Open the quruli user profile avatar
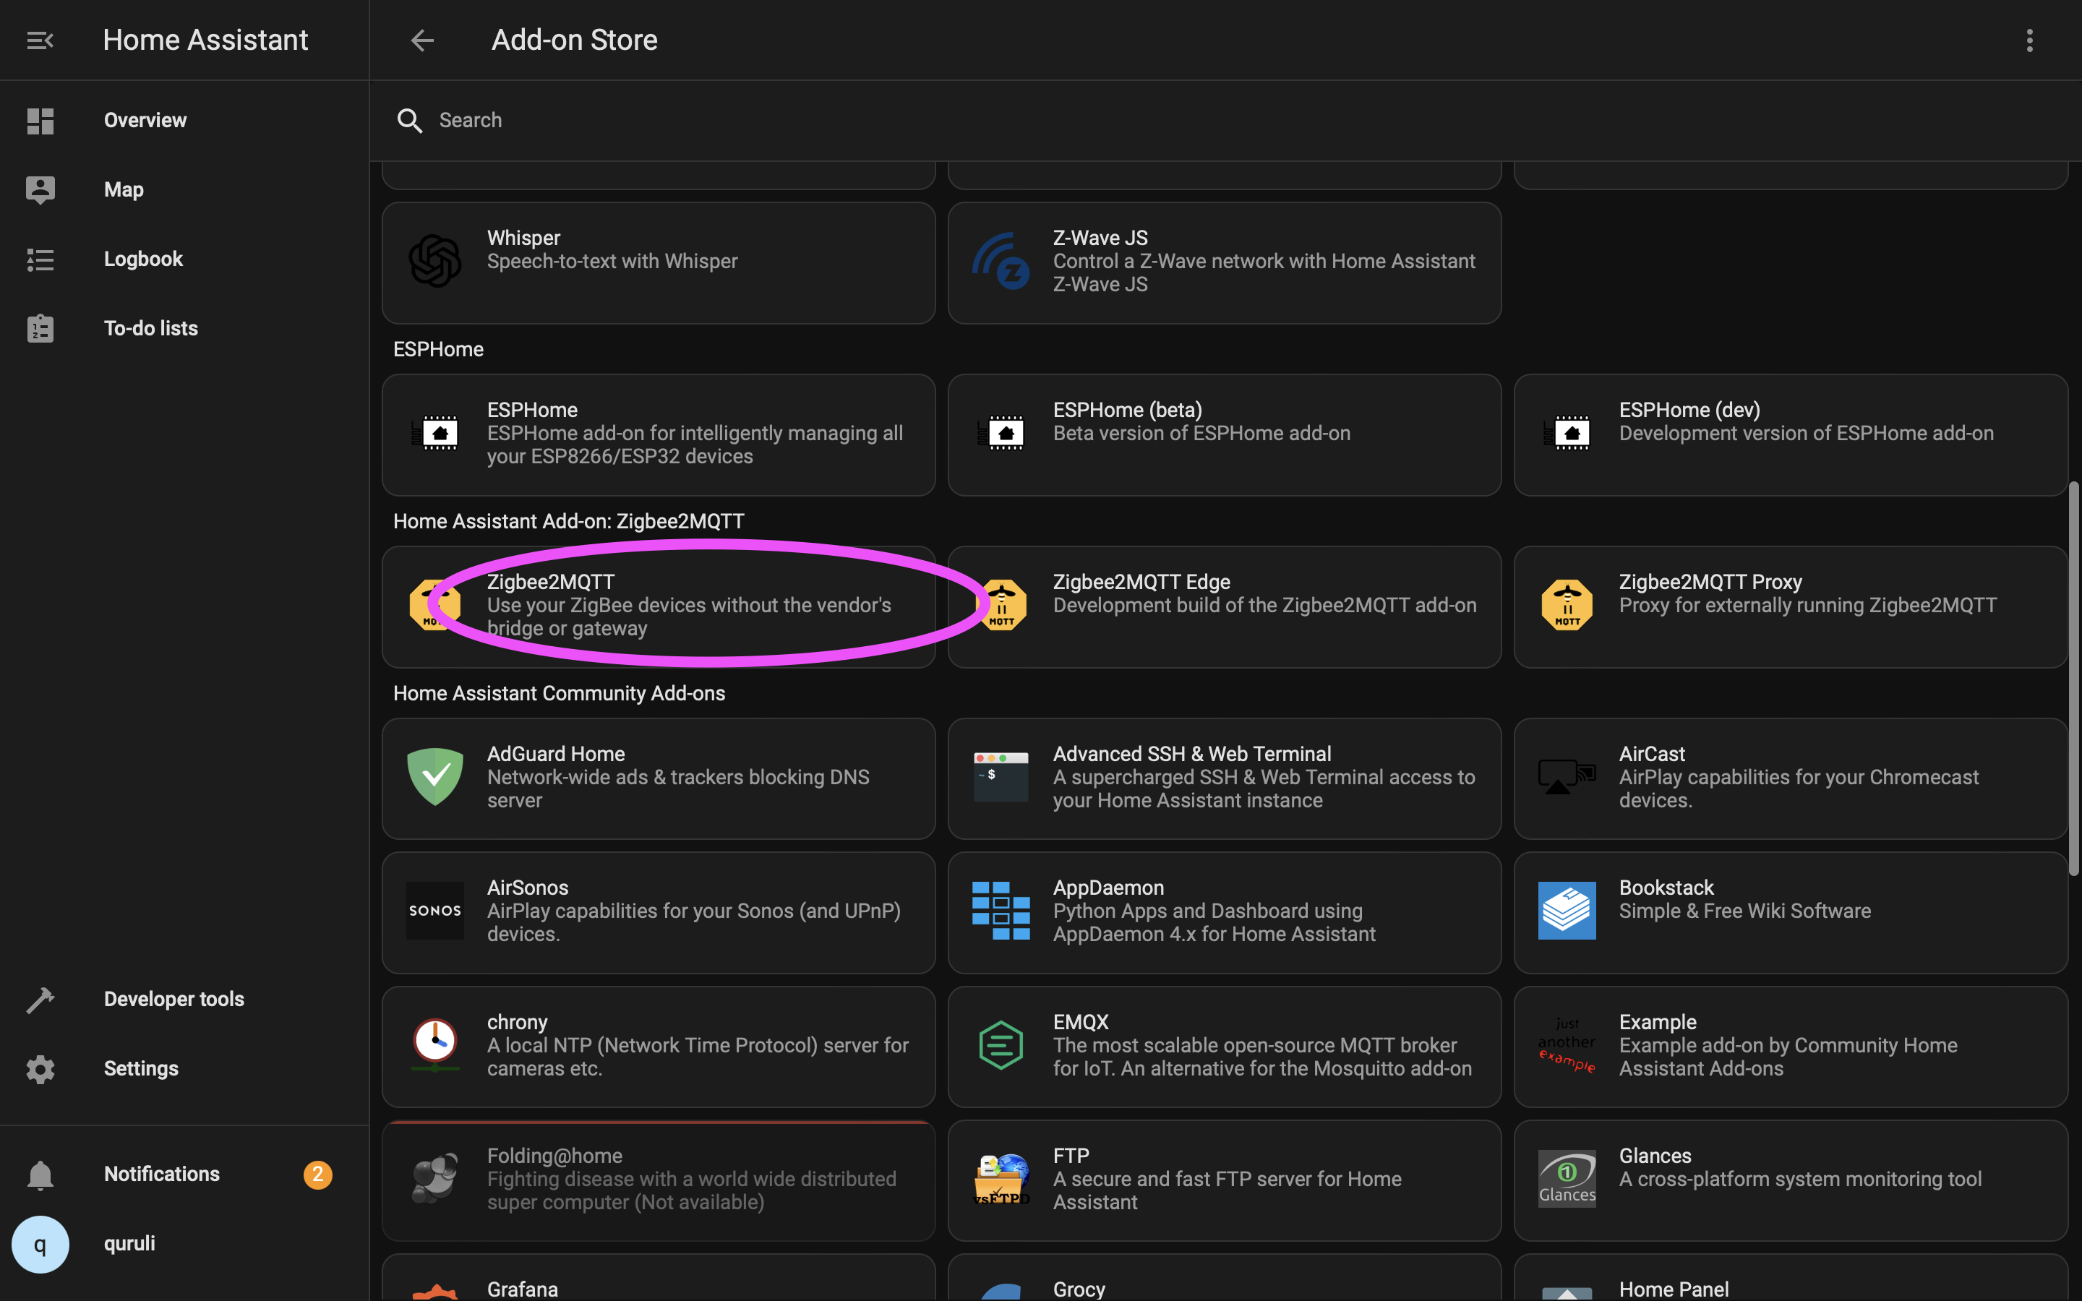Image resolution: width=2082 pixels, height=1301 pixels. click(40, 1244)
